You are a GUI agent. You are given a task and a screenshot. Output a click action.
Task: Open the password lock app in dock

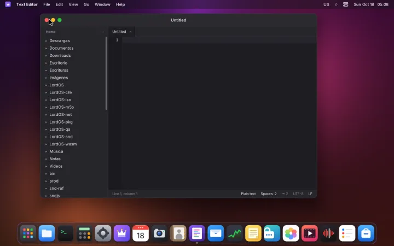(x=272, y=233)
